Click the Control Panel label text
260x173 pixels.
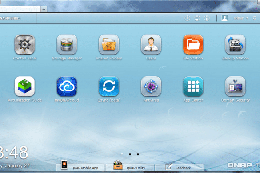click(x=25, y=58)
